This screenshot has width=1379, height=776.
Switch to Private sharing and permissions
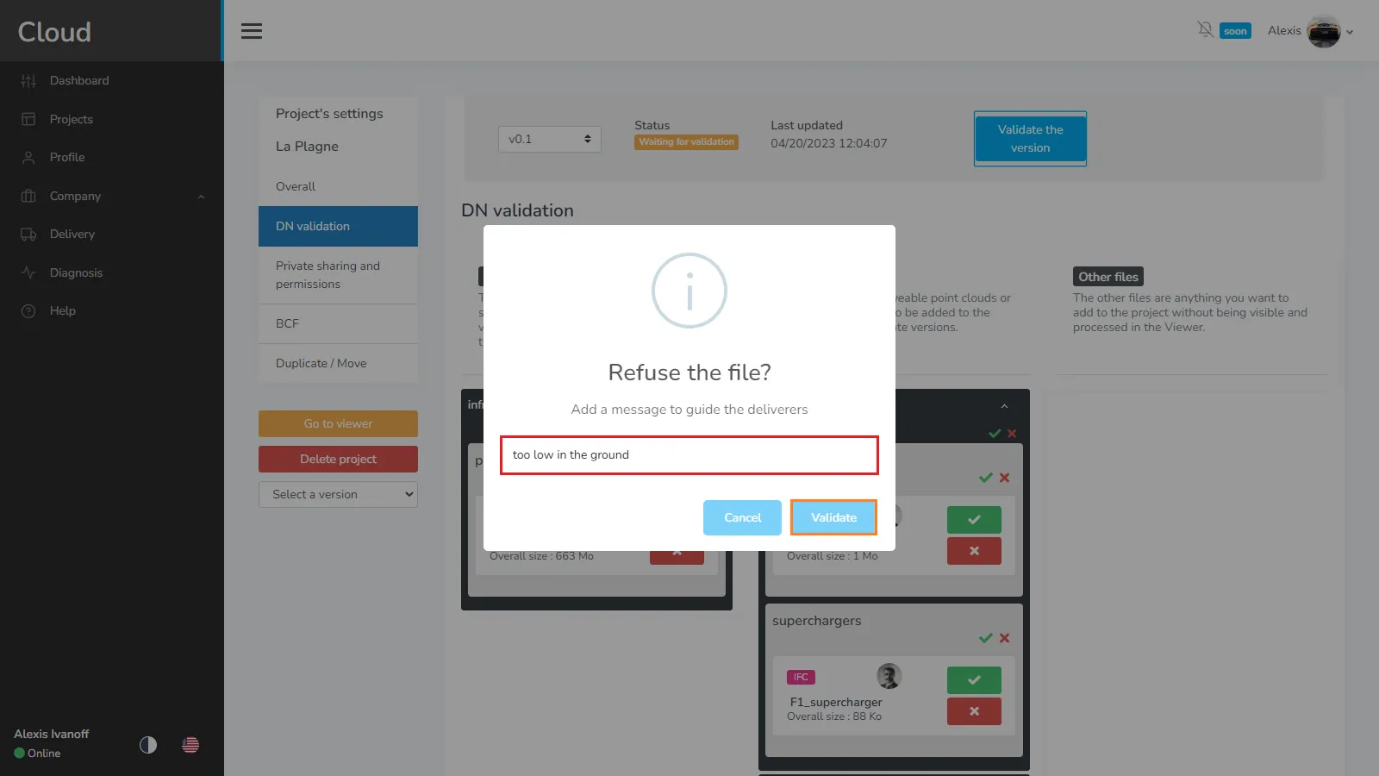(338, 275)
